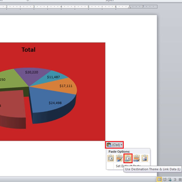This screenshot has height=182, width=182.
Task: Click the clipboard Paste Options icon
Action: click(109, 145)
